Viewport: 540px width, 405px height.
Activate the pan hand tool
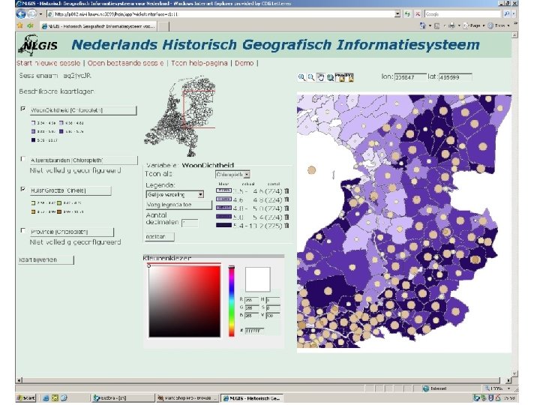pyautogui.click(x=320, y=77)
